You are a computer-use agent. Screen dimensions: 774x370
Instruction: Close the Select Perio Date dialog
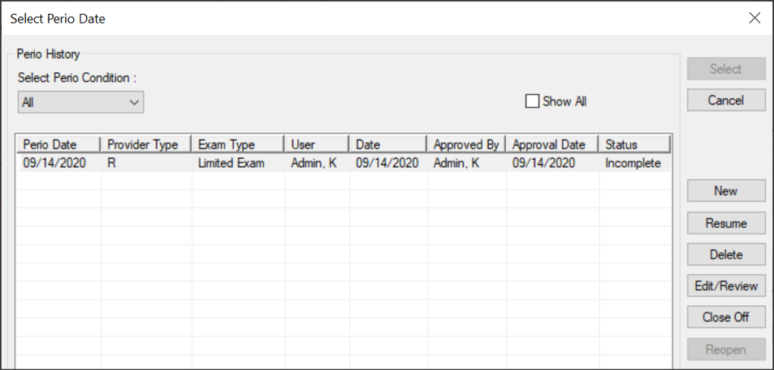tap(755, 18)
